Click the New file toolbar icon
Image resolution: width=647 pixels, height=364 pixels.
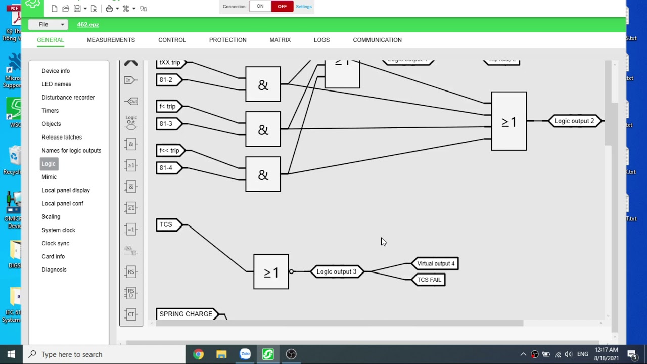tap(55, 9)
